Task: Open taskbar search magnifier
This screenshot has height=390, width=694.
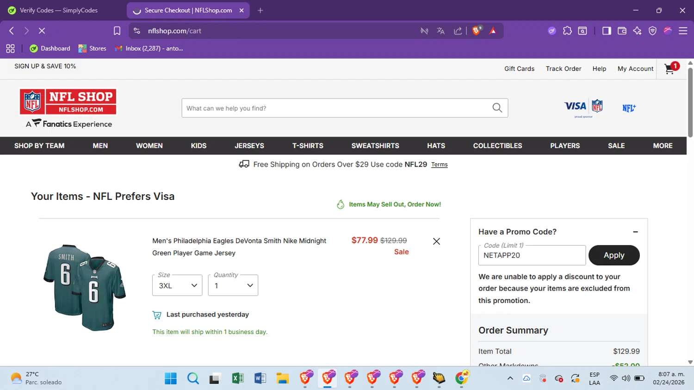Action: (x=193, y=378)
